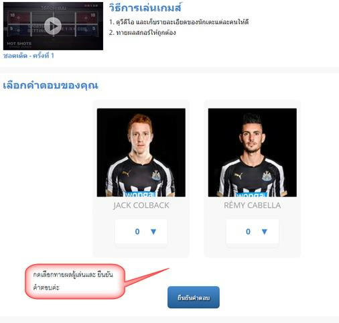
Task: Select the score value under Rémy Cabella
Action: coord(248,232)
